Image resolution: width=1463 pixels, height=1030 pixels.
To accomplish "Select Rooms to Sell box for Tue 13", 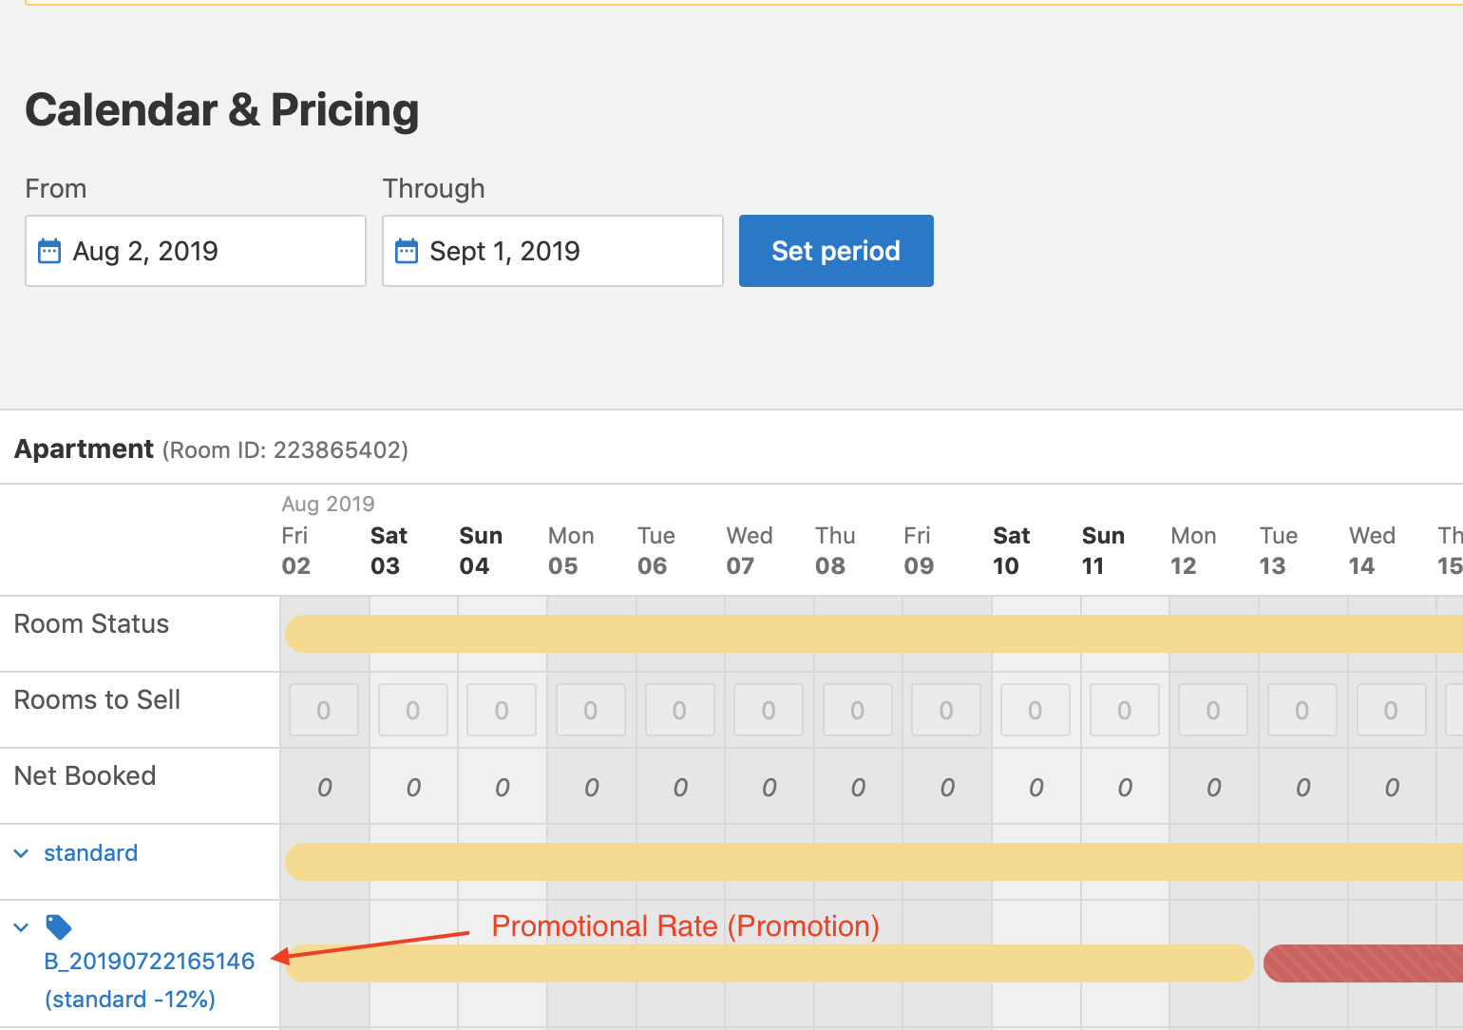I will [x=1302, y=710].
